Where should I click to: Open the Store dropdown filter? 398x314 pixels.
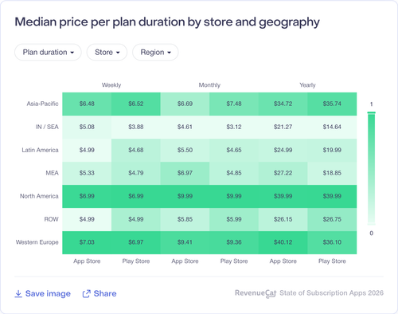[107, 52]
